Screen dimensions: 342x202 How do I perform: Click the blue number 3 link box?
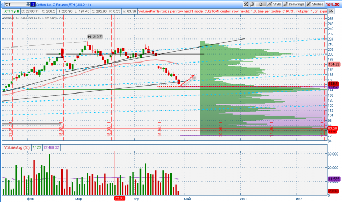click(33, 4)
